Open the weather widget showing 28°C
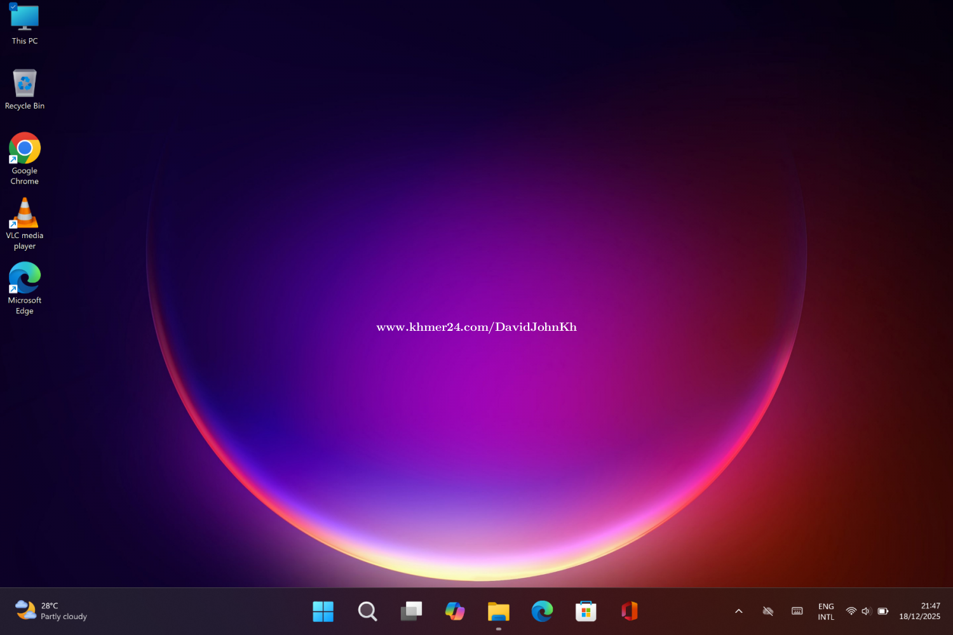This screenshot has width=953, height=635. (51, 612)
